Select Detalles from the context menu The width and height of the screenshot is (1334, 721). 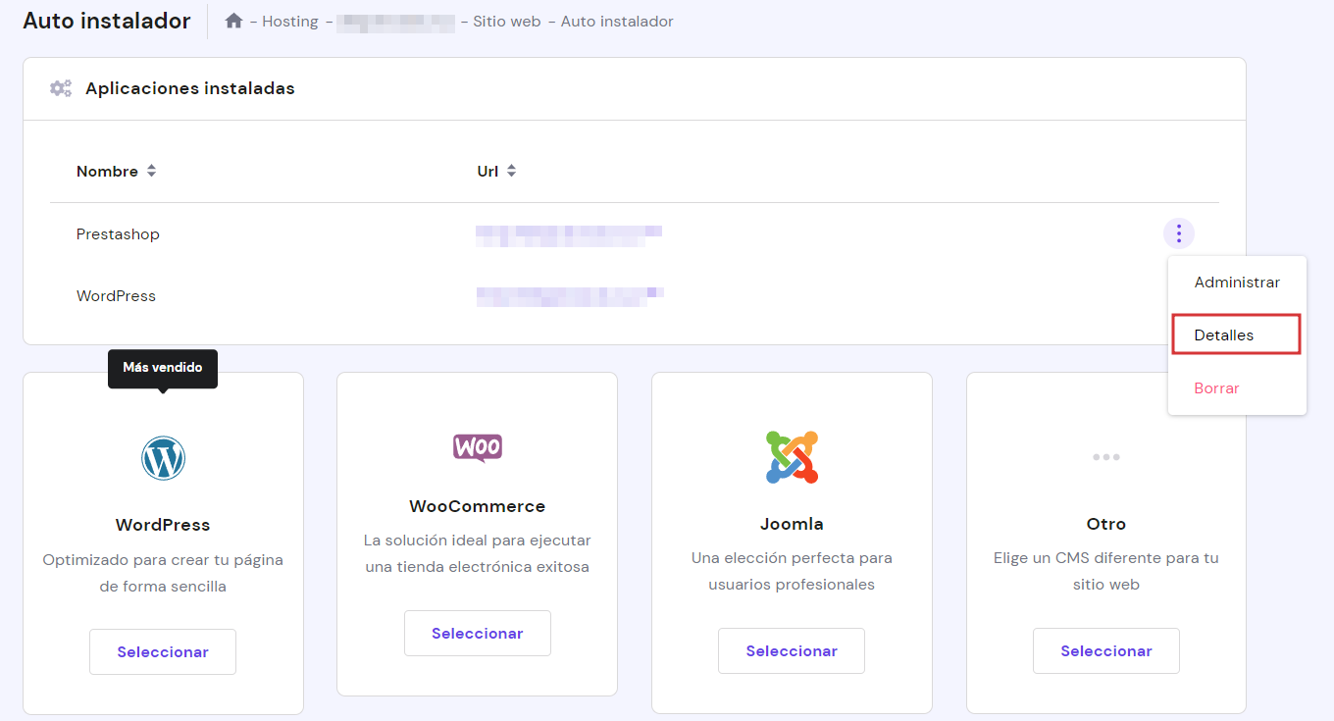pyautogui.click(x=1223, y=335)
